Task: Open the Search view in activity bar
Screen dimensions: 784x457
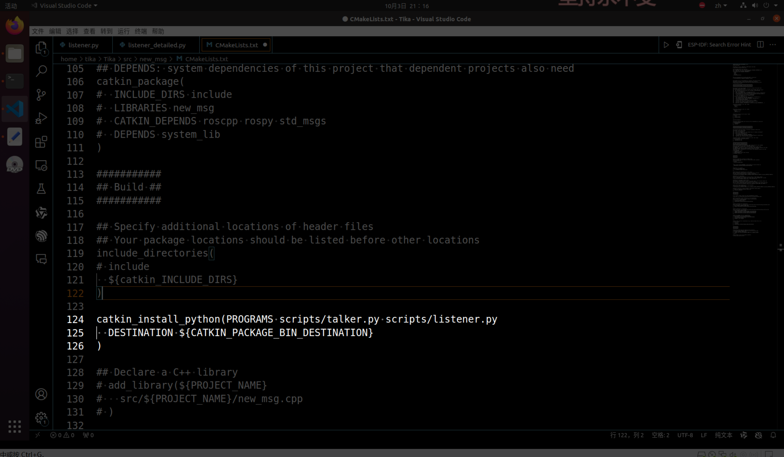Action: pos(41,71)
